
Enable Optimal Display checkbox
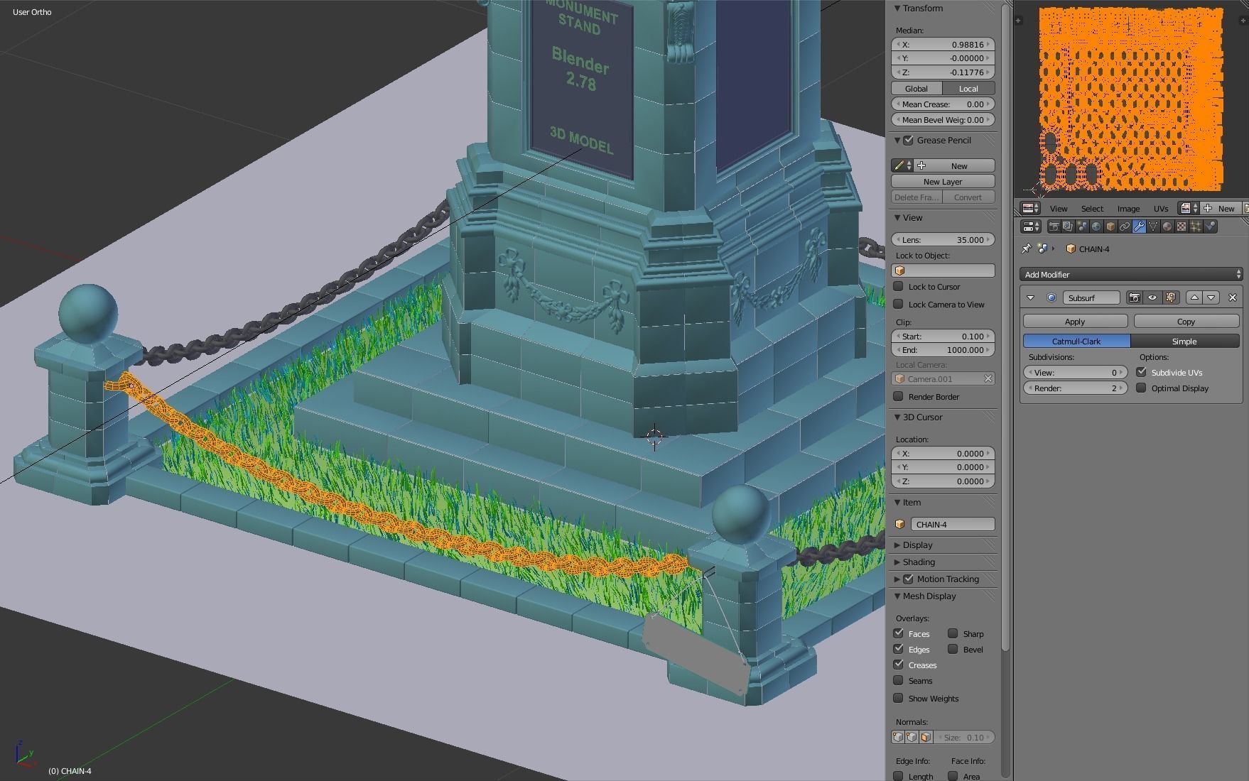[1141, 388]
